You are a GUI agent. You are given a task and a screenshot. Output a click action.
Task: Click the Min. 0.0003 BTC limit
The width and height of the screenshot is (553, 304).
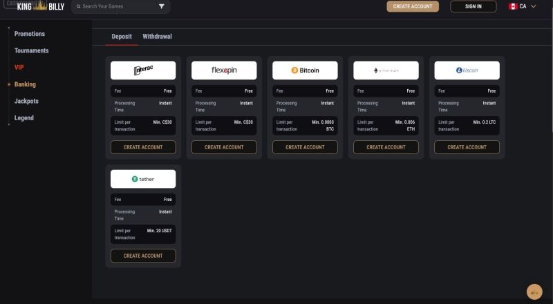pyautogui.click(x=323, y=126)
